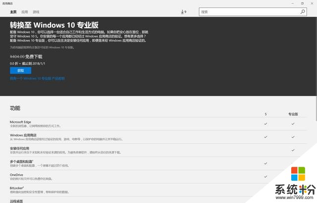Click the S checkmark for Windows 应用商店
The height and width of the screenshot is (203, 317).
pos(265,137)
